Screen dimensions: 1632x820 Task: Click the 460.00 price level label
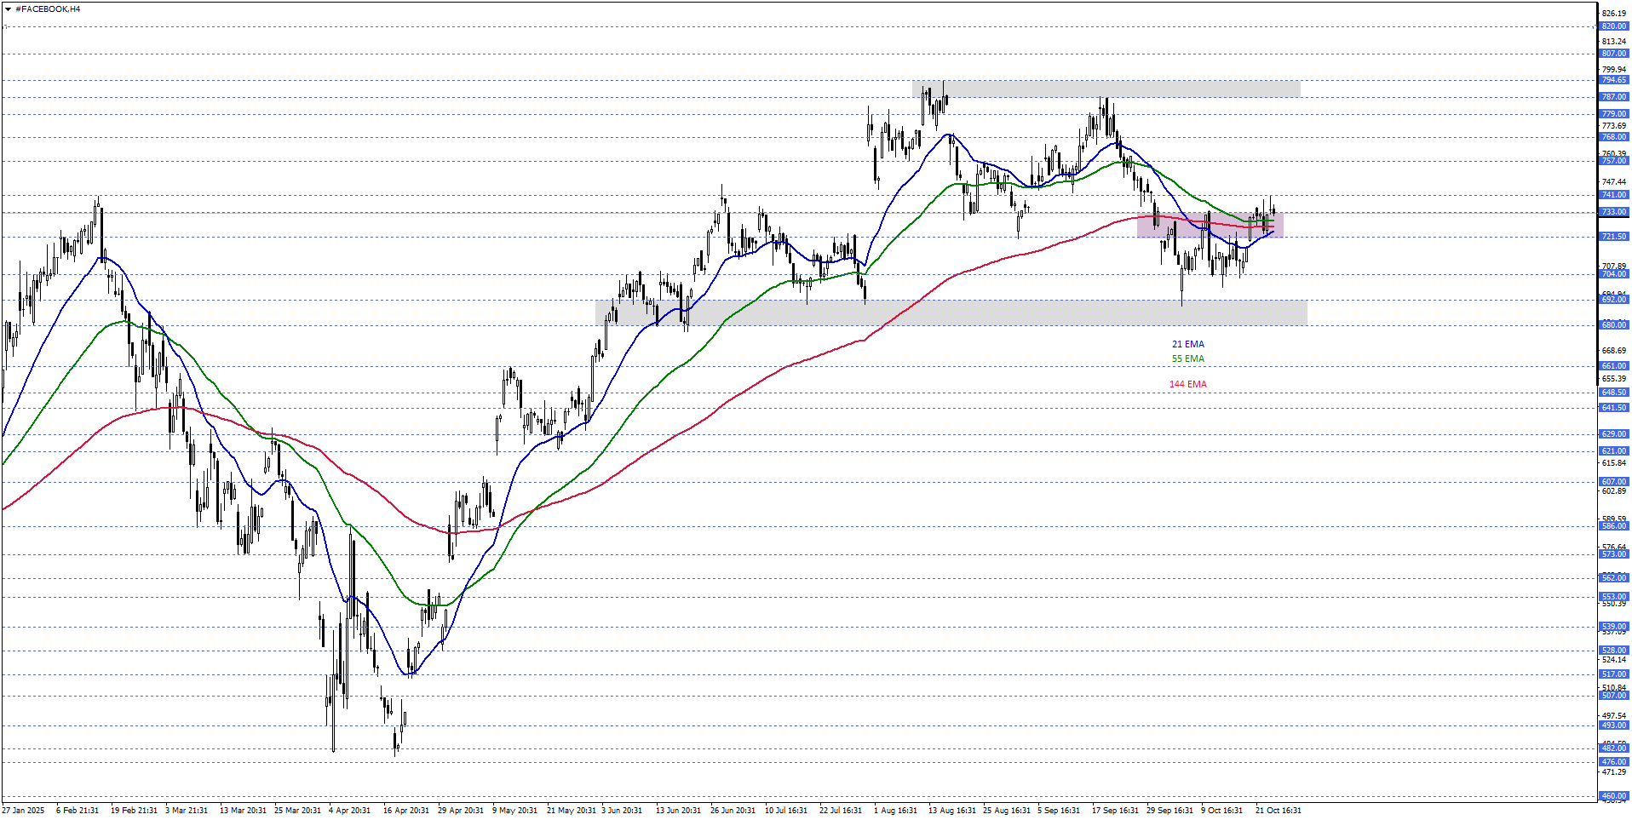(x=1613, y=797)
